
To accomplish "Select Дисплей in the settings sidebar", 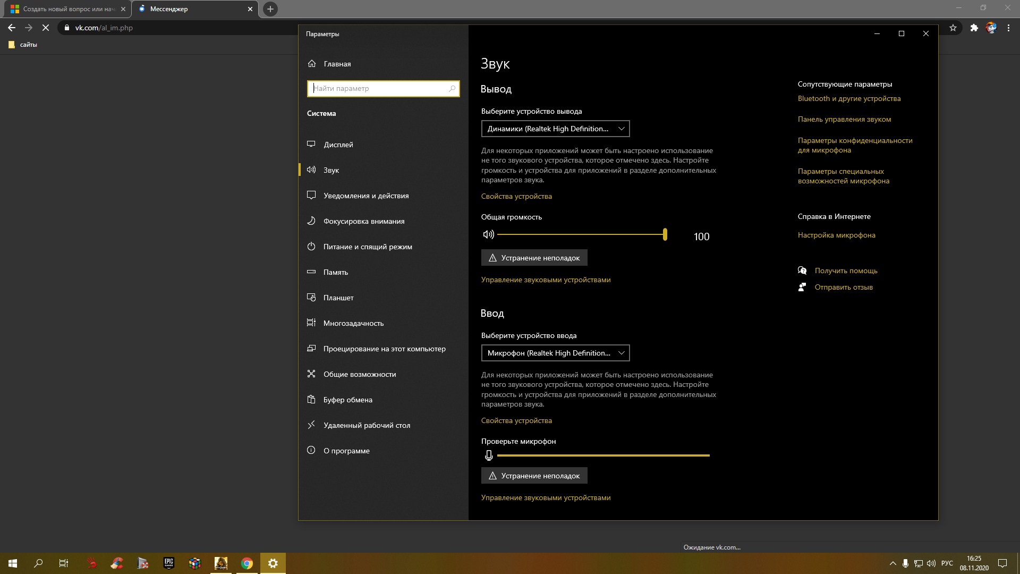I will 338,145.
